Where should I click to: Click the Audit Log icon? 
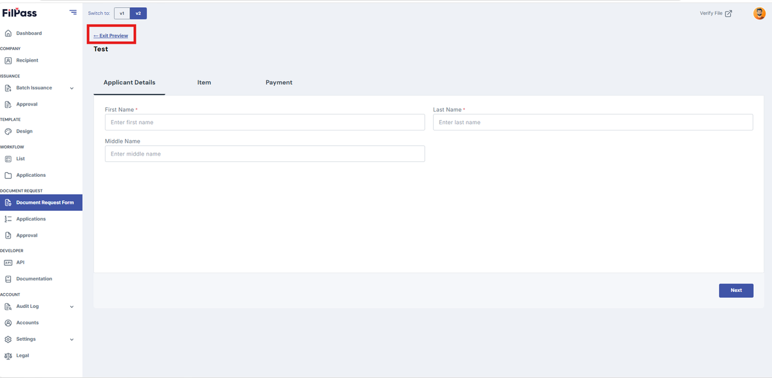click(x=8, y=307)
